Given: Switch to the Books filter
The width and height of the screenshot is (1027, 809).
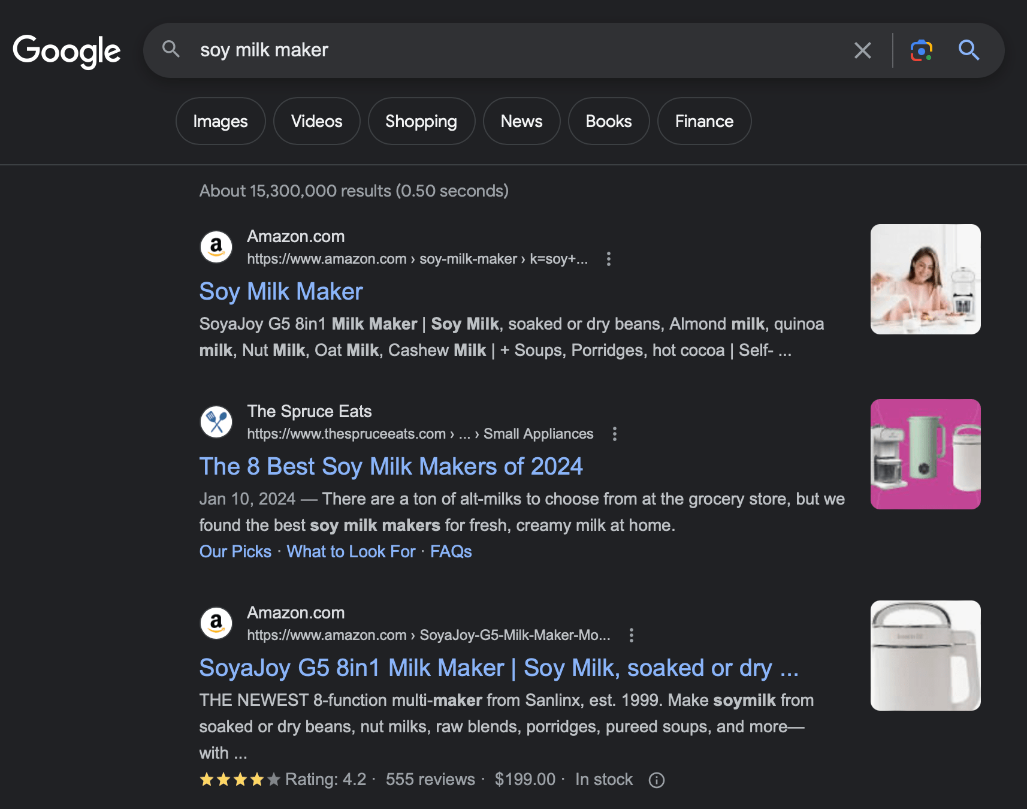Looking at the screenshot, I should [609, 121].
